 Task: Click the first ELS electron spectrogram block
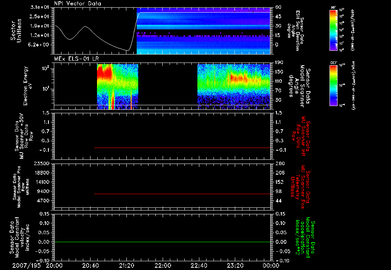pos(118,87)
